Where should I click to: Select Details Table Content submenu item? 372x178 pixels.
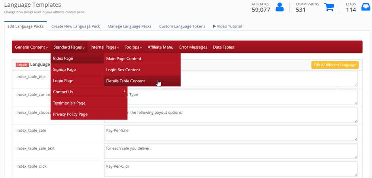(142, 81)
